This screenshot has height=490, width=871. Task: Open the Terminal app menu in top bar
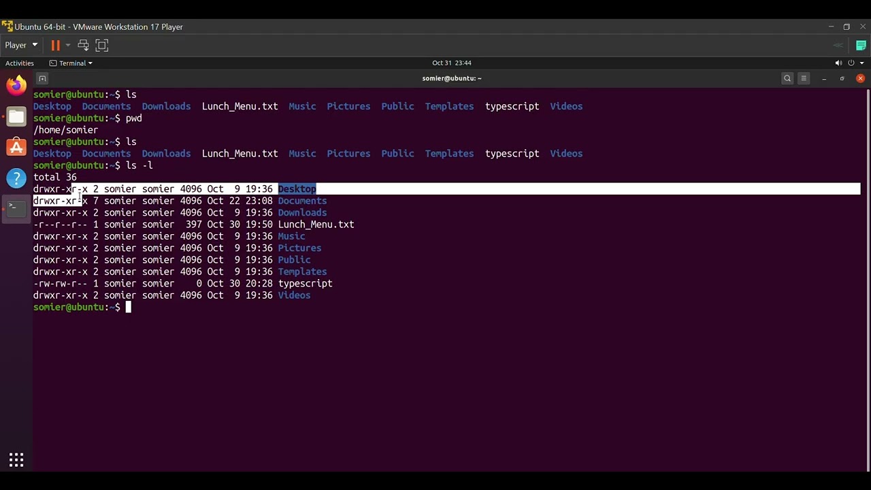coord(71,63)
